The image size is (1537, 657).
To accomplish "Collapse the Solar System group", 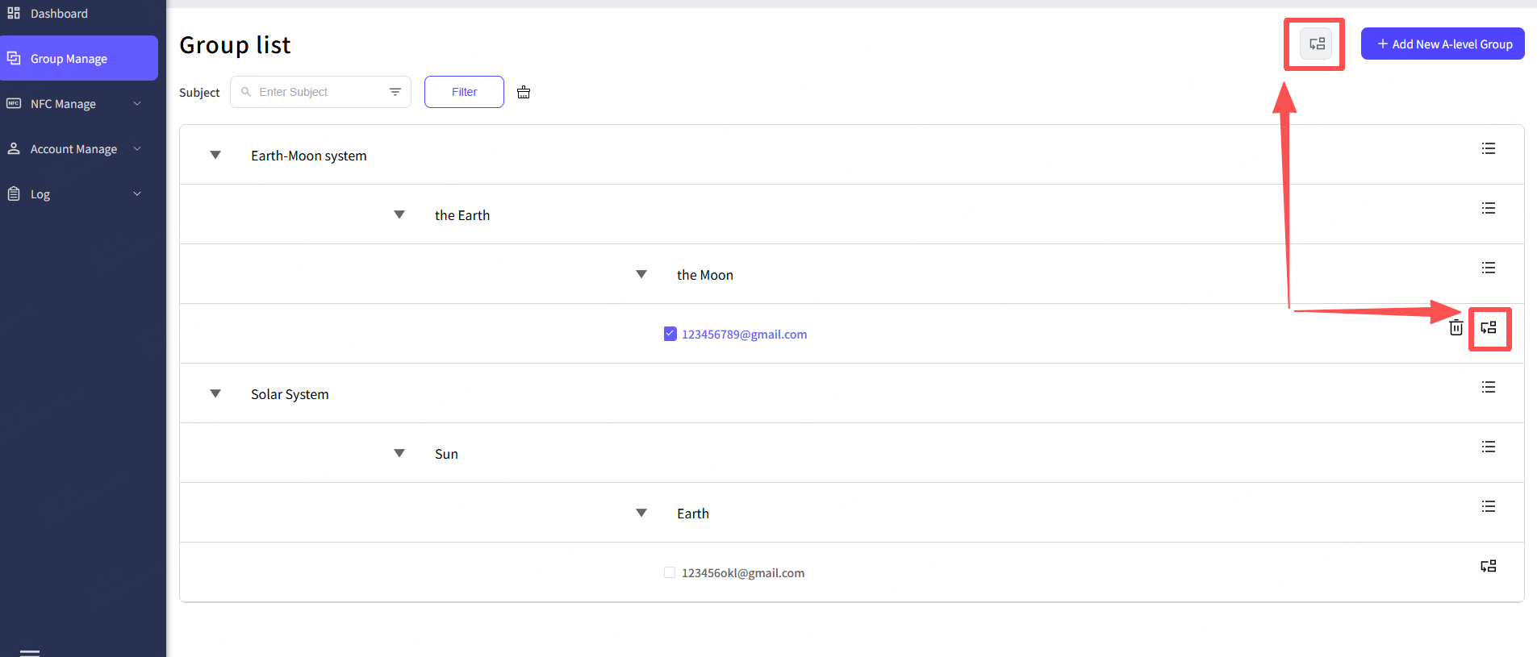I will 215,393.
